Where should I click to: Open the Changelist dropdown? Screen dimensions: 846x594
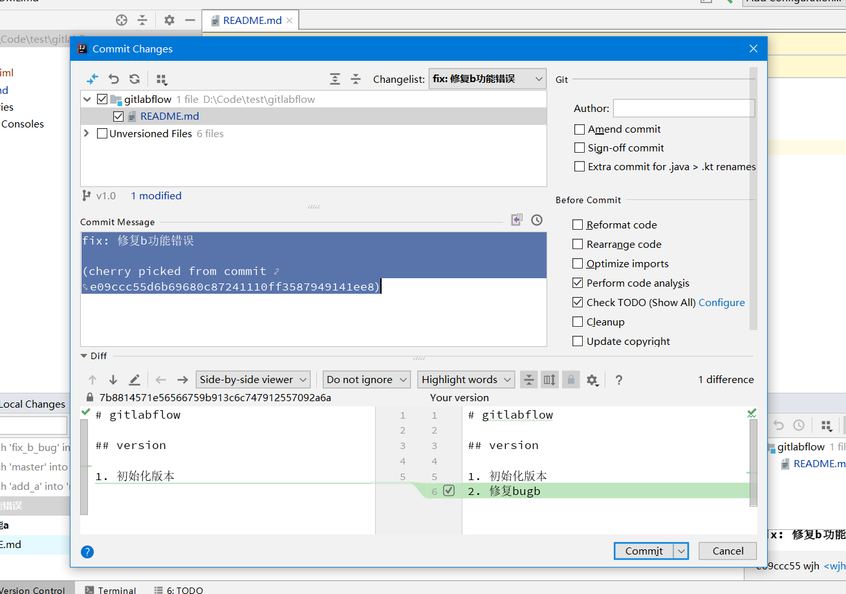(487, 79)
